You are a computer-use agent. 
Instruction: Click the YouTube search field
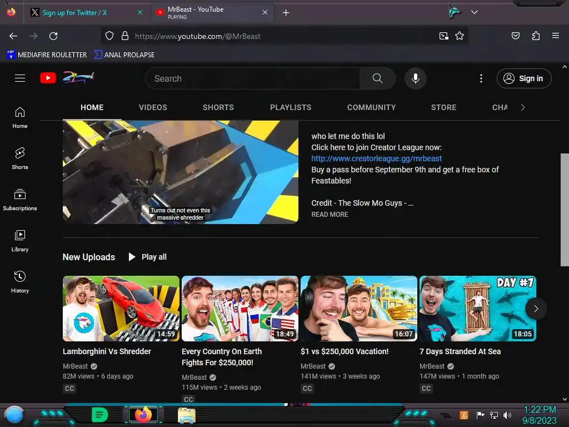[253, 78]
